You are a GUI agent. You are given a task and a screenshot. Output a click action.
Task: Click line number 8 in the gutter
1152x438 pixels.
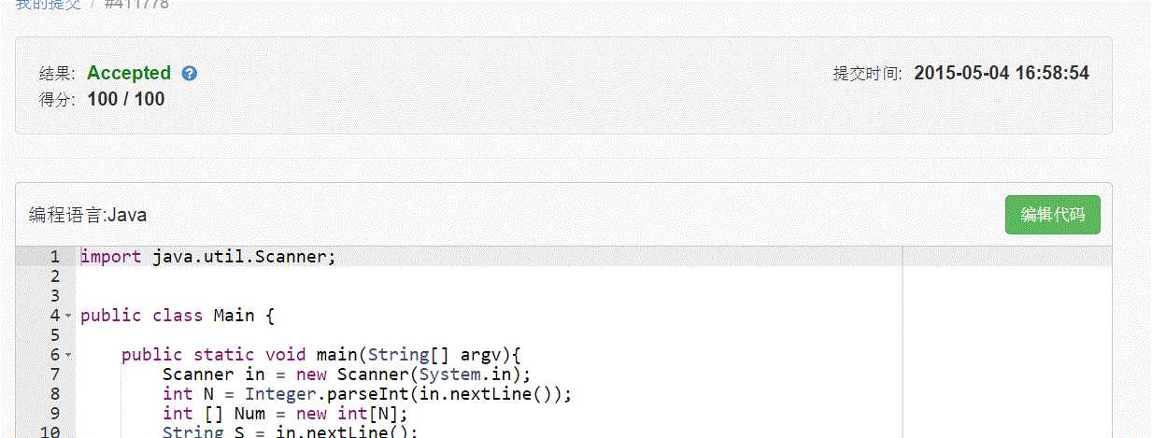point(54,394)
